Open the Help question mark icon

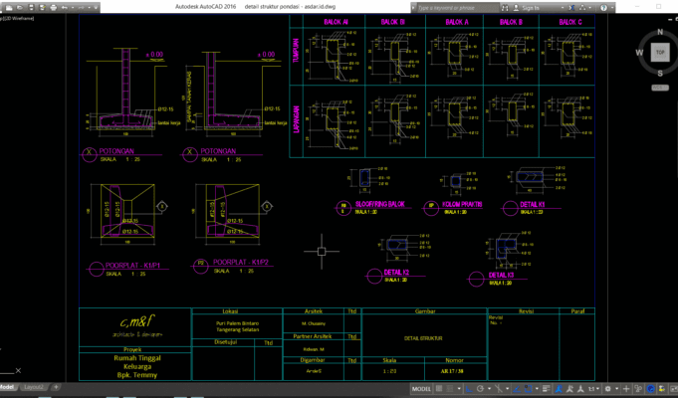click(601, 6)
